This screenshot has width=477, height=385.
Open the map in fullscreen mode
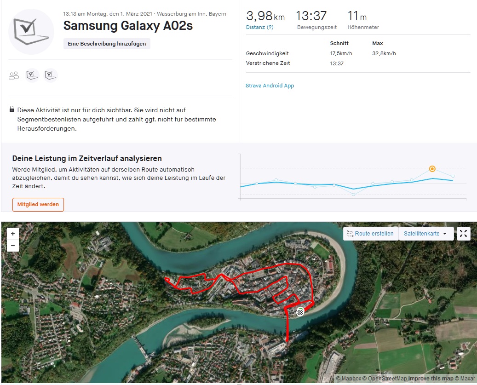tap(463, 234)
